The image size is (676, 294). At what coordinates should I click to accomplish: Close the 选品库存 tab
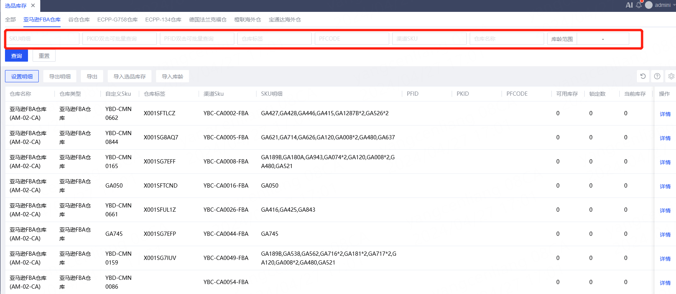[33, 5]
